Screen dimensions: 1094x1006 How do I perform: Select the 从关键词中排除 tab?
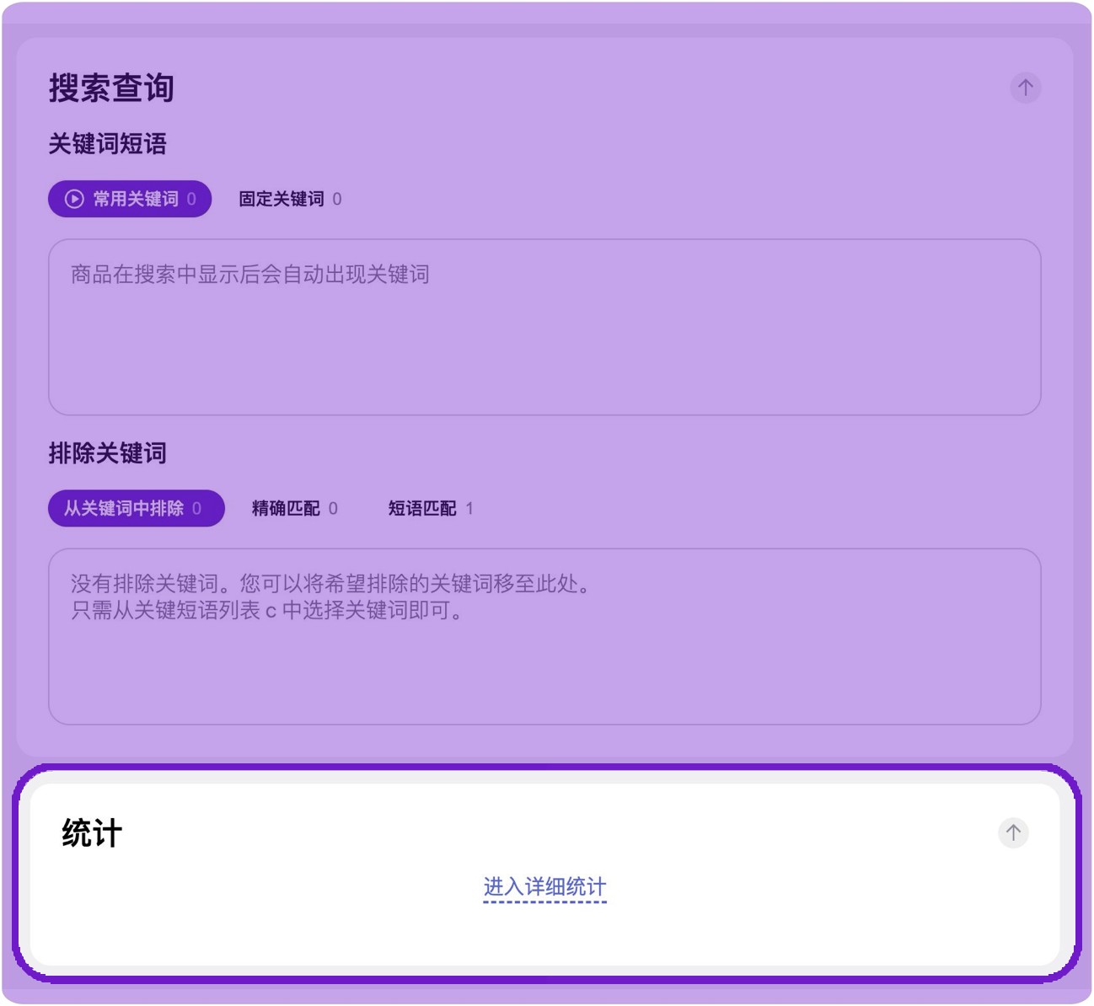click(x=137, y=508)
